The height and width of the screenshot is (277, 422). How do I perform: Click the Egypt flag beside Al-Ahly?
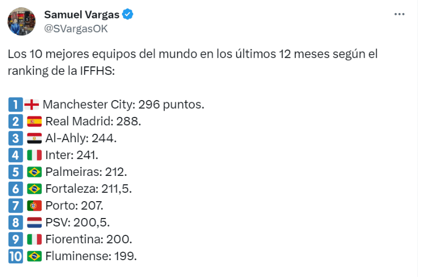tap(34, 138)
